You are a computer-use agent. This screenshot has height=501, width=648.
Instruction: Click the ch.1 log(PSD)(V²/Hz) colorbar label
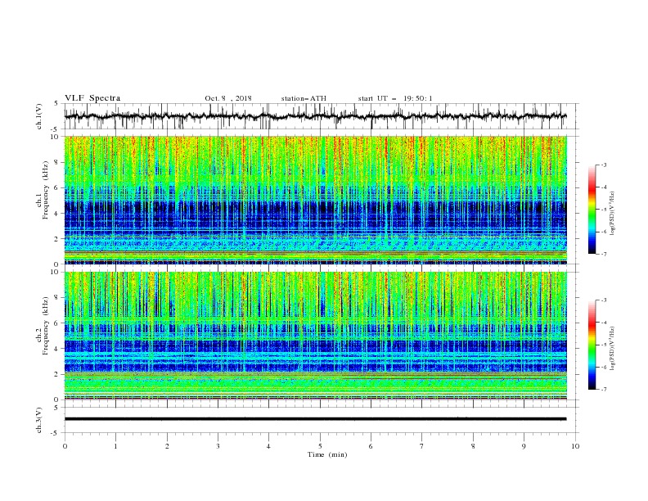coord(612,214)
